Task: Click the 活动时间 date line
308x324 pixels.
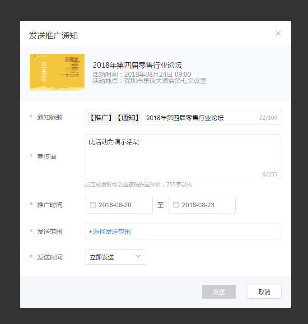Action: (142, 74)
